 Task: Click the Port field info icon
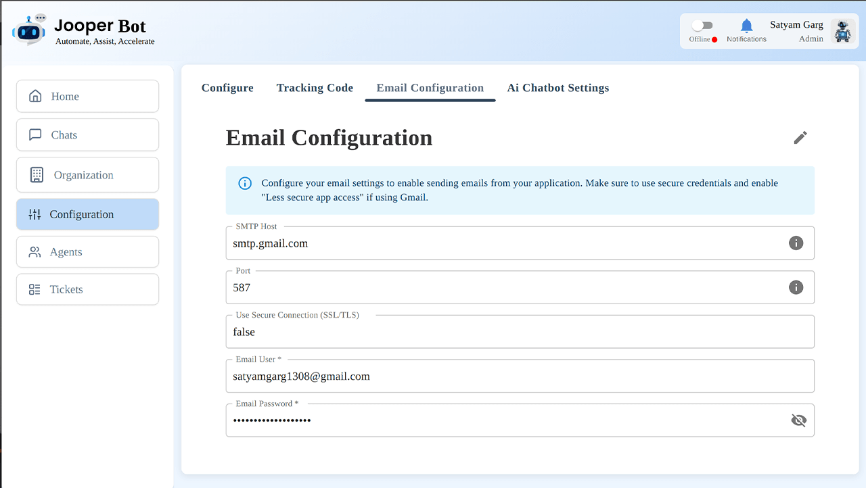(x=796, y=287)
